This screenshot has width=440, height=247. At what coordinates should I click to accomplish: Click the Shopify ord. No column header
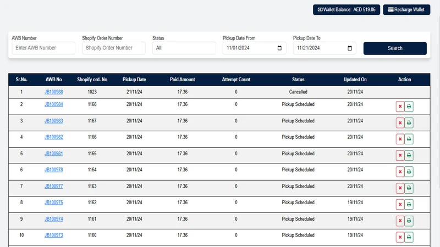(x=92, y=80)
